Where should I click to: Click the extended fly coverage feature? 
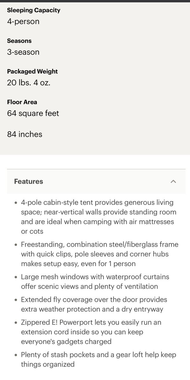94,304
